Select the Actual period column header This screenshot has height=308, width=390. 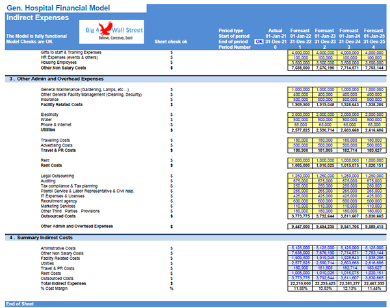pos(275,31)
